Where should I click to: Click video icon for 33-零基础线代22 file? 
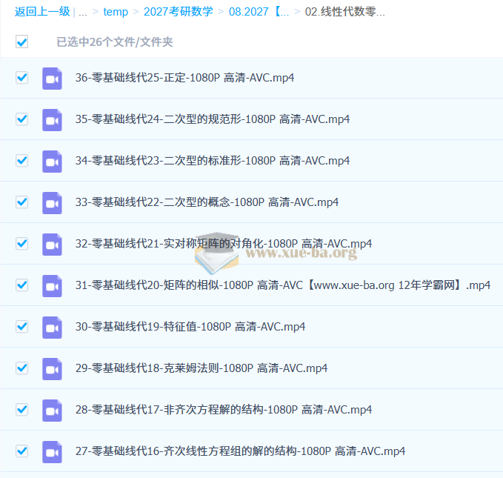51,202
